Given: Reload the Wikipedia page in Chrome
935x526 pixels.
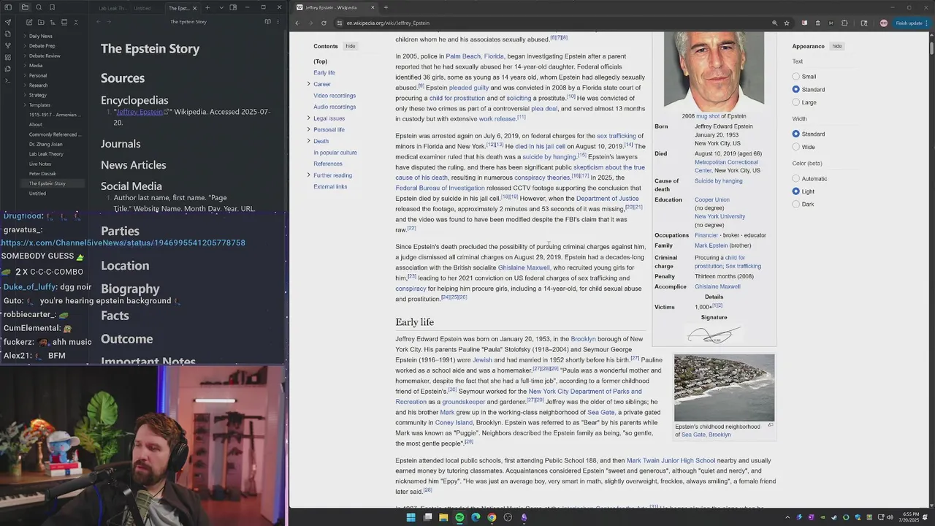Looking at the screenshot, I should pyautogui.click(x=324, y=23).
